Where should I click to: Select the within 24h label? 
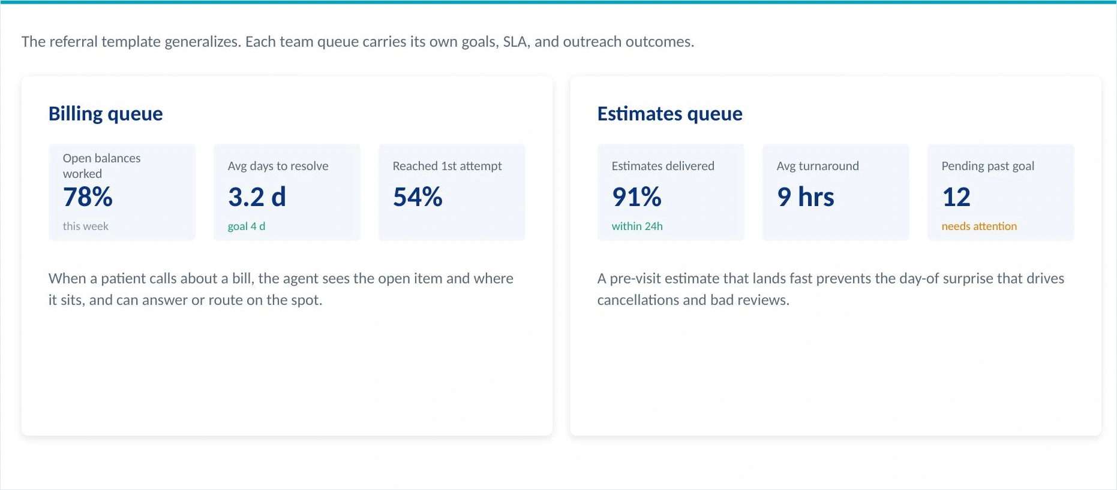(637, 226)
